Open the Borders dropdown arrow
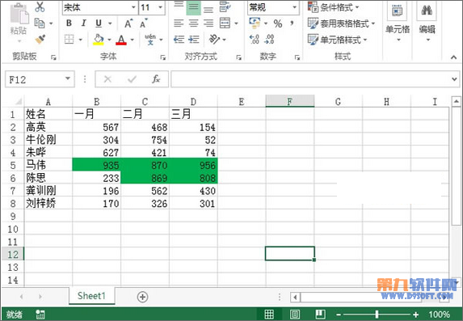463x321 pixels. tap(80, 40)
